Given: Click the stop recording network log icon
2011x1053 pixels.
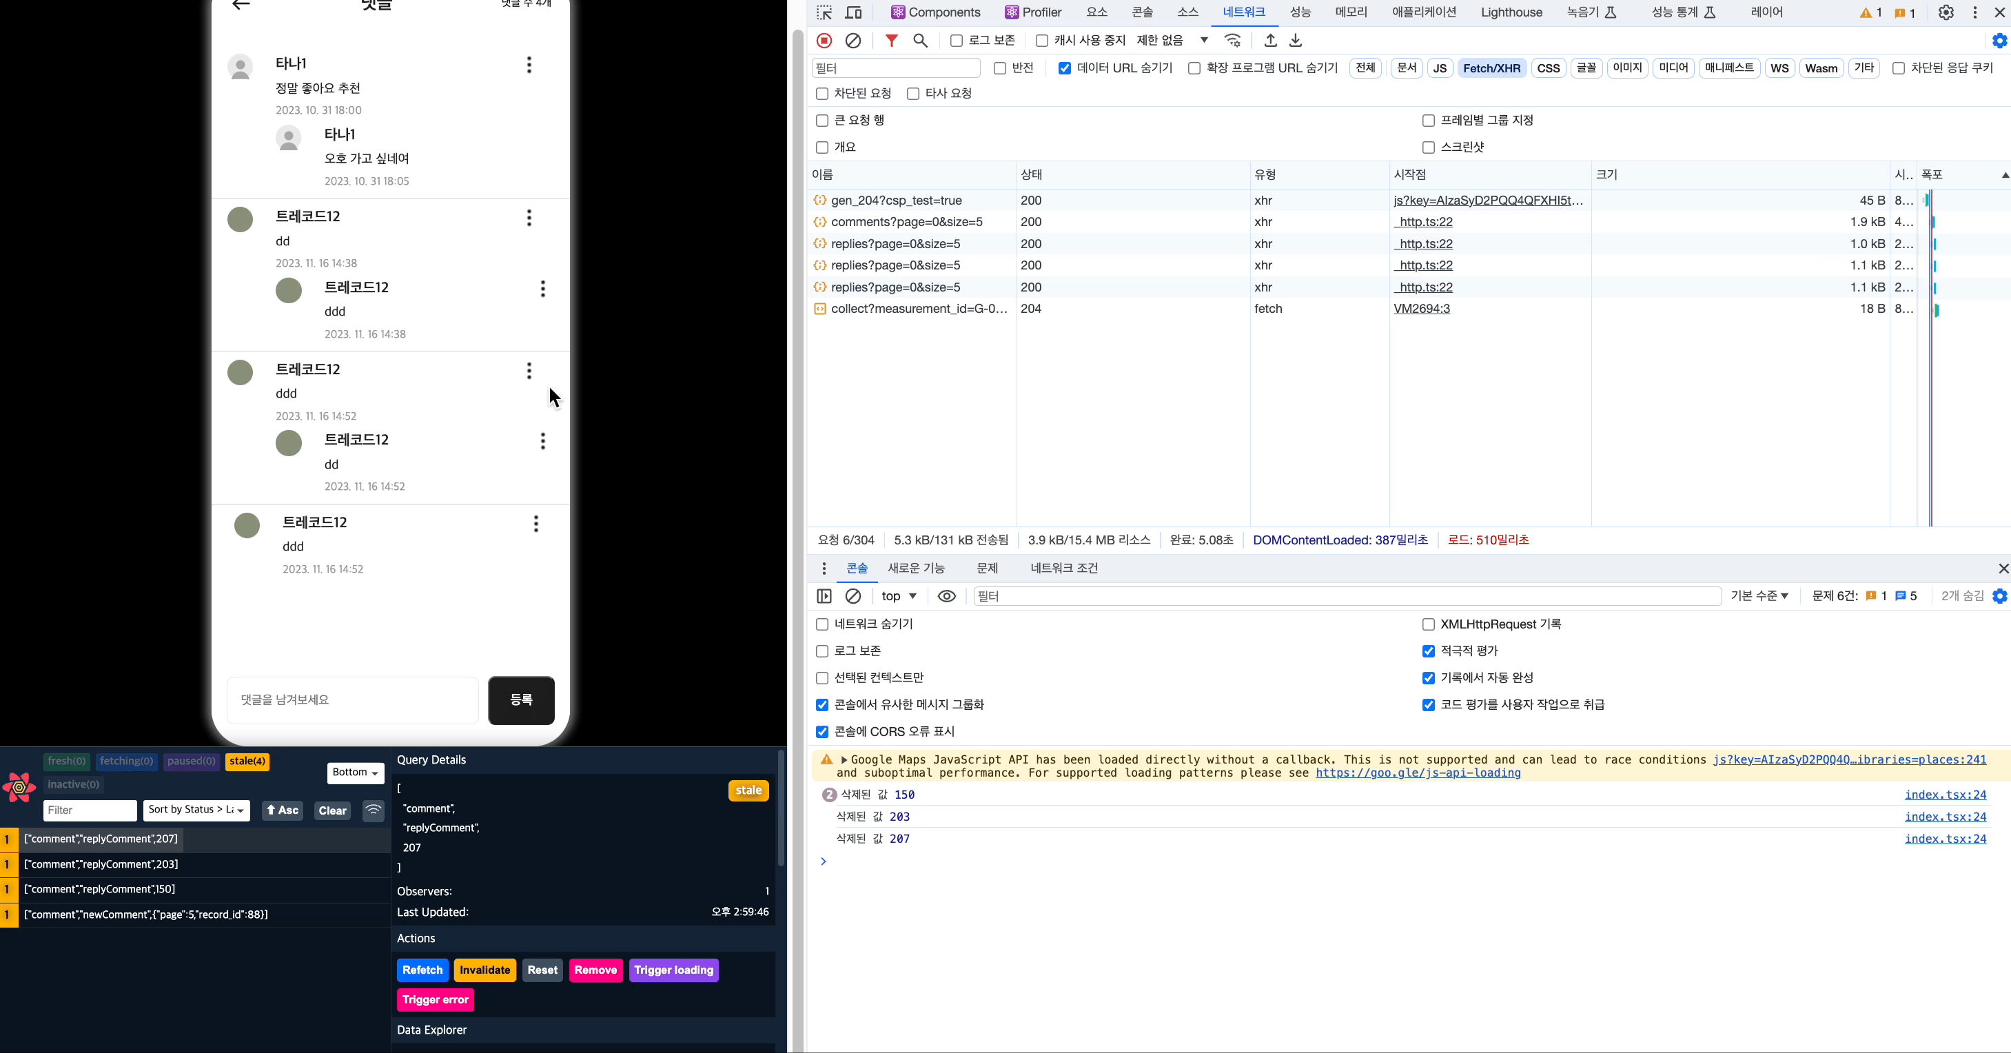Looking at the screenshot, I should click(x=824, y=41).
